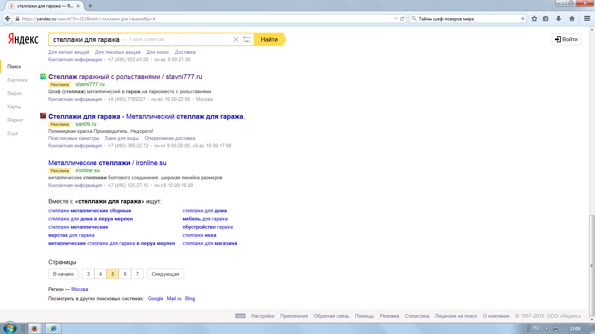Click the Войти login button
This screenshot has height=334, width=595.
(566, 39)
